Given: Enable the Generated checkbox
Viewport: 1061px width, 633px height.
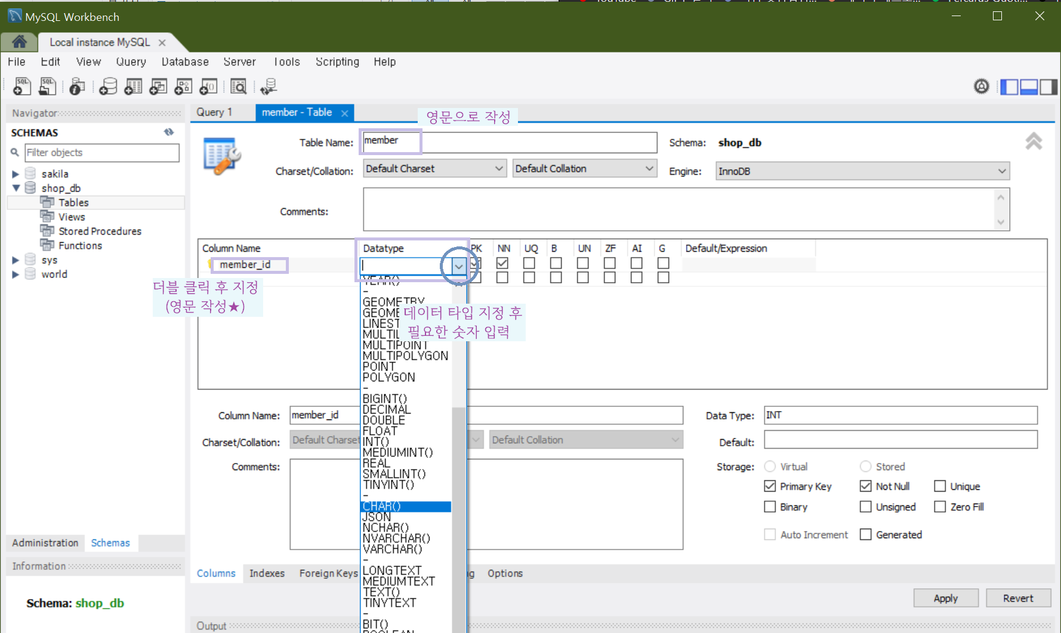Looking at the screenshot, I should tap(866, 535).
